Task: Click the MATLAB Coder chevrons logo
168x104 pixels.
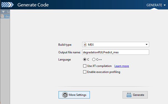Action: click(7, 5)
